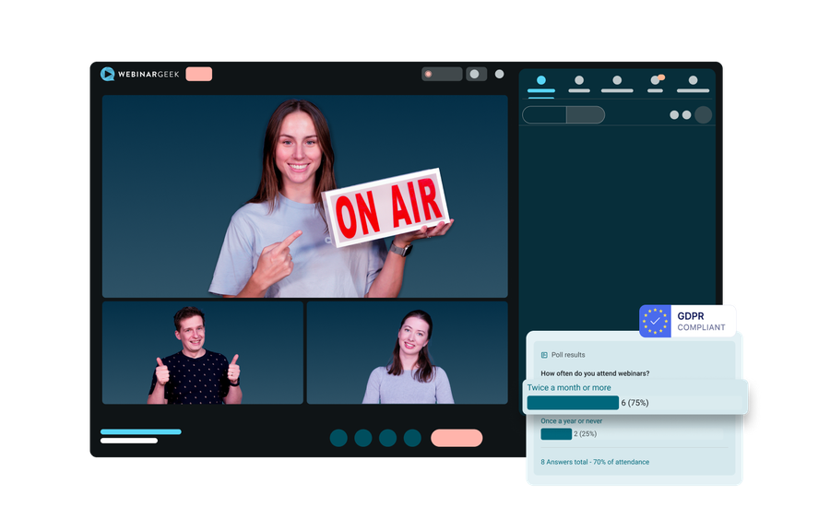Select the video tile of the woman in the gray sweater
This screenshot has width=830, height=519.
click(407, 353)
